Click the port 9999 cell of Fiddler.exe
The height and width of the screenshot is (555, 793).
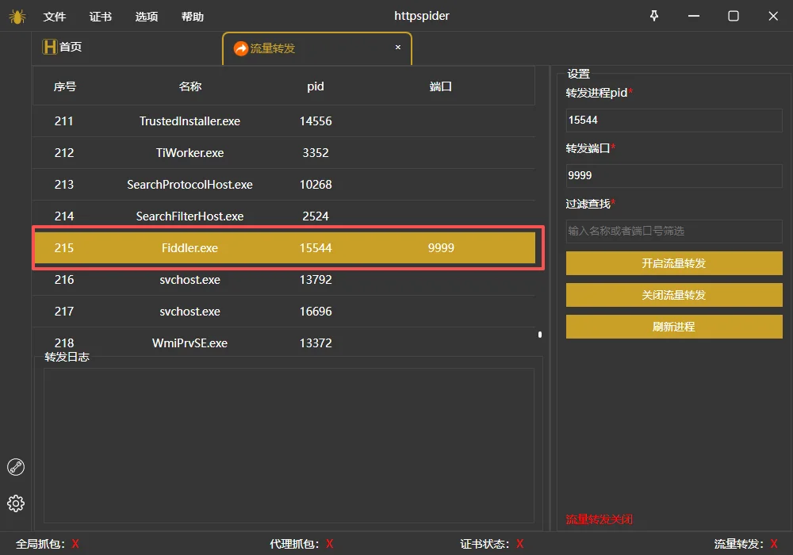coord(441,247)
